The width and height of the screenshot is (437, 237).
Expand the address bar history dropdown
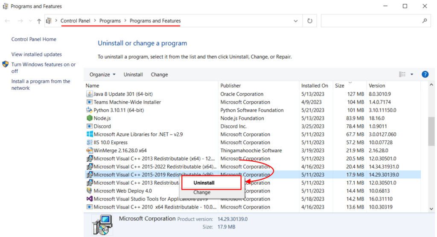click(x=296, y=21)
